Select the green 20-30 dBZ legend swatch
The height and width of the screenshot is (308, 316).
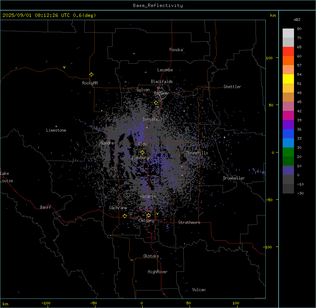288,152
